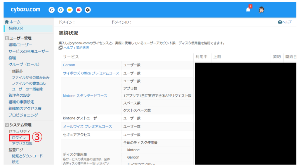Screen dimensions: 299x167
Task: Open 管理者の設定
Action: [20, 95]
